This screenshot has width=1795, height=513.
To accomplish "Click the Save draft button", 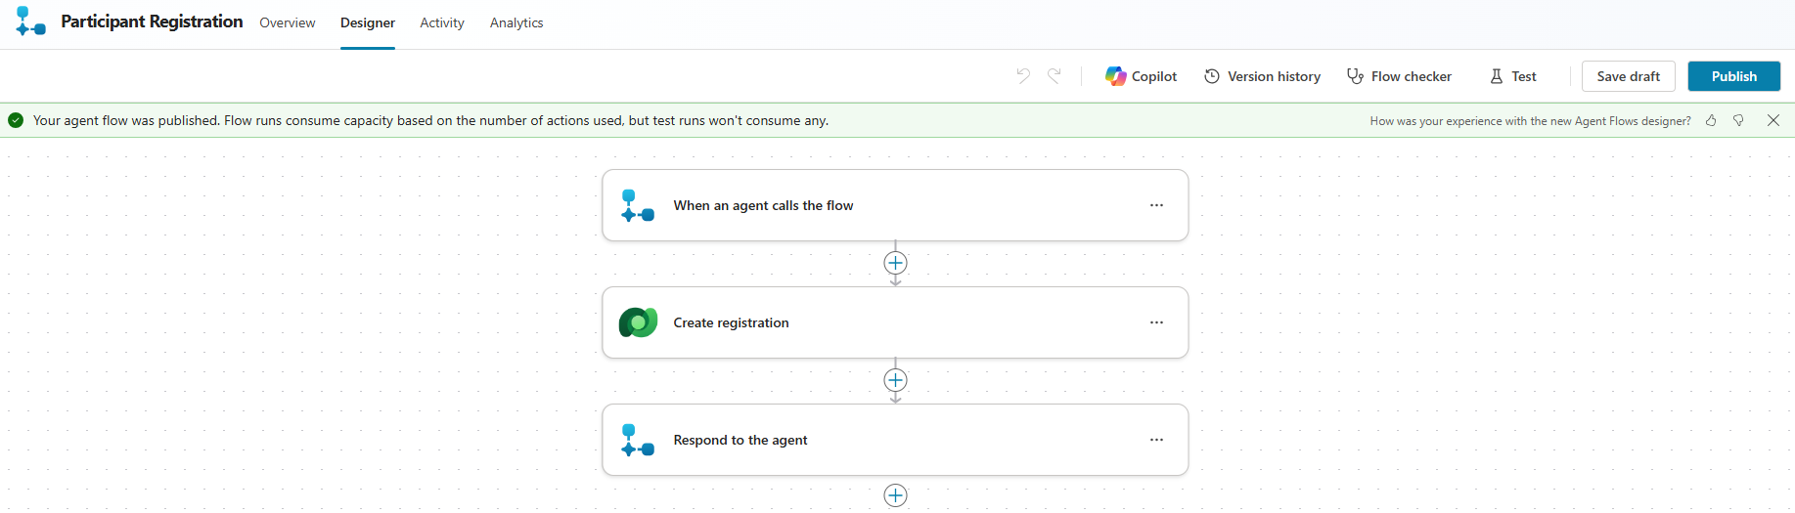I will (1628, 76).
